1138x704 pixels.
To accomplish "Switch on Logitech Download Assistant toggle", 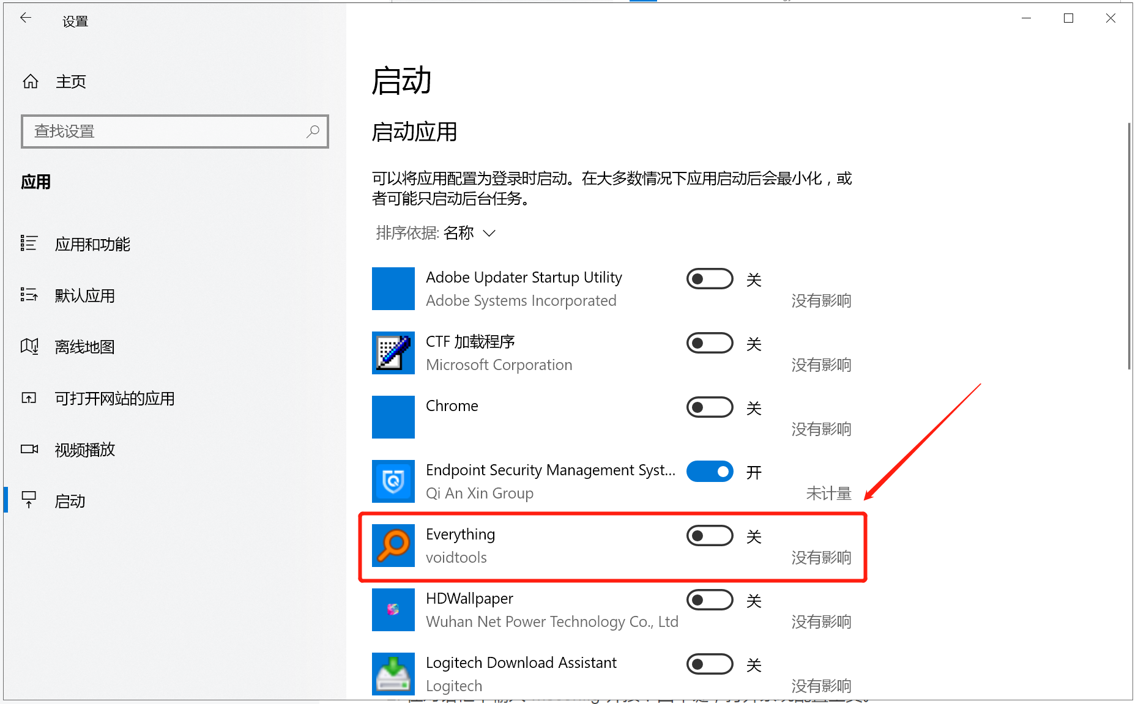I will click(710, 664).
